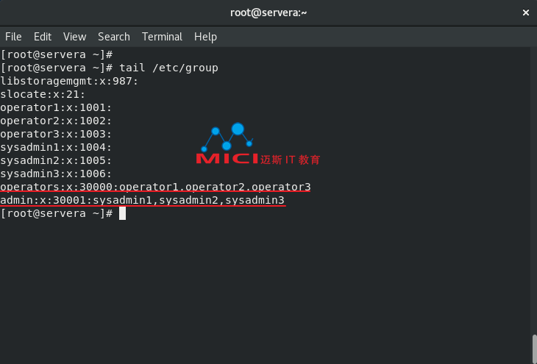The image size is (537, 364).
Task: Click the sysadmin3:x:1006 line
Action: pyautogui.click(x=56, y=174)
